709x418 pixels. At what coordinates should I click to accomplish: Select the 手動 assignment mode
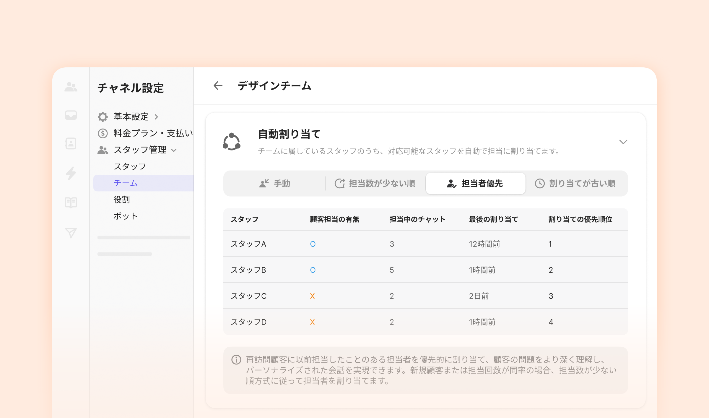275,184
